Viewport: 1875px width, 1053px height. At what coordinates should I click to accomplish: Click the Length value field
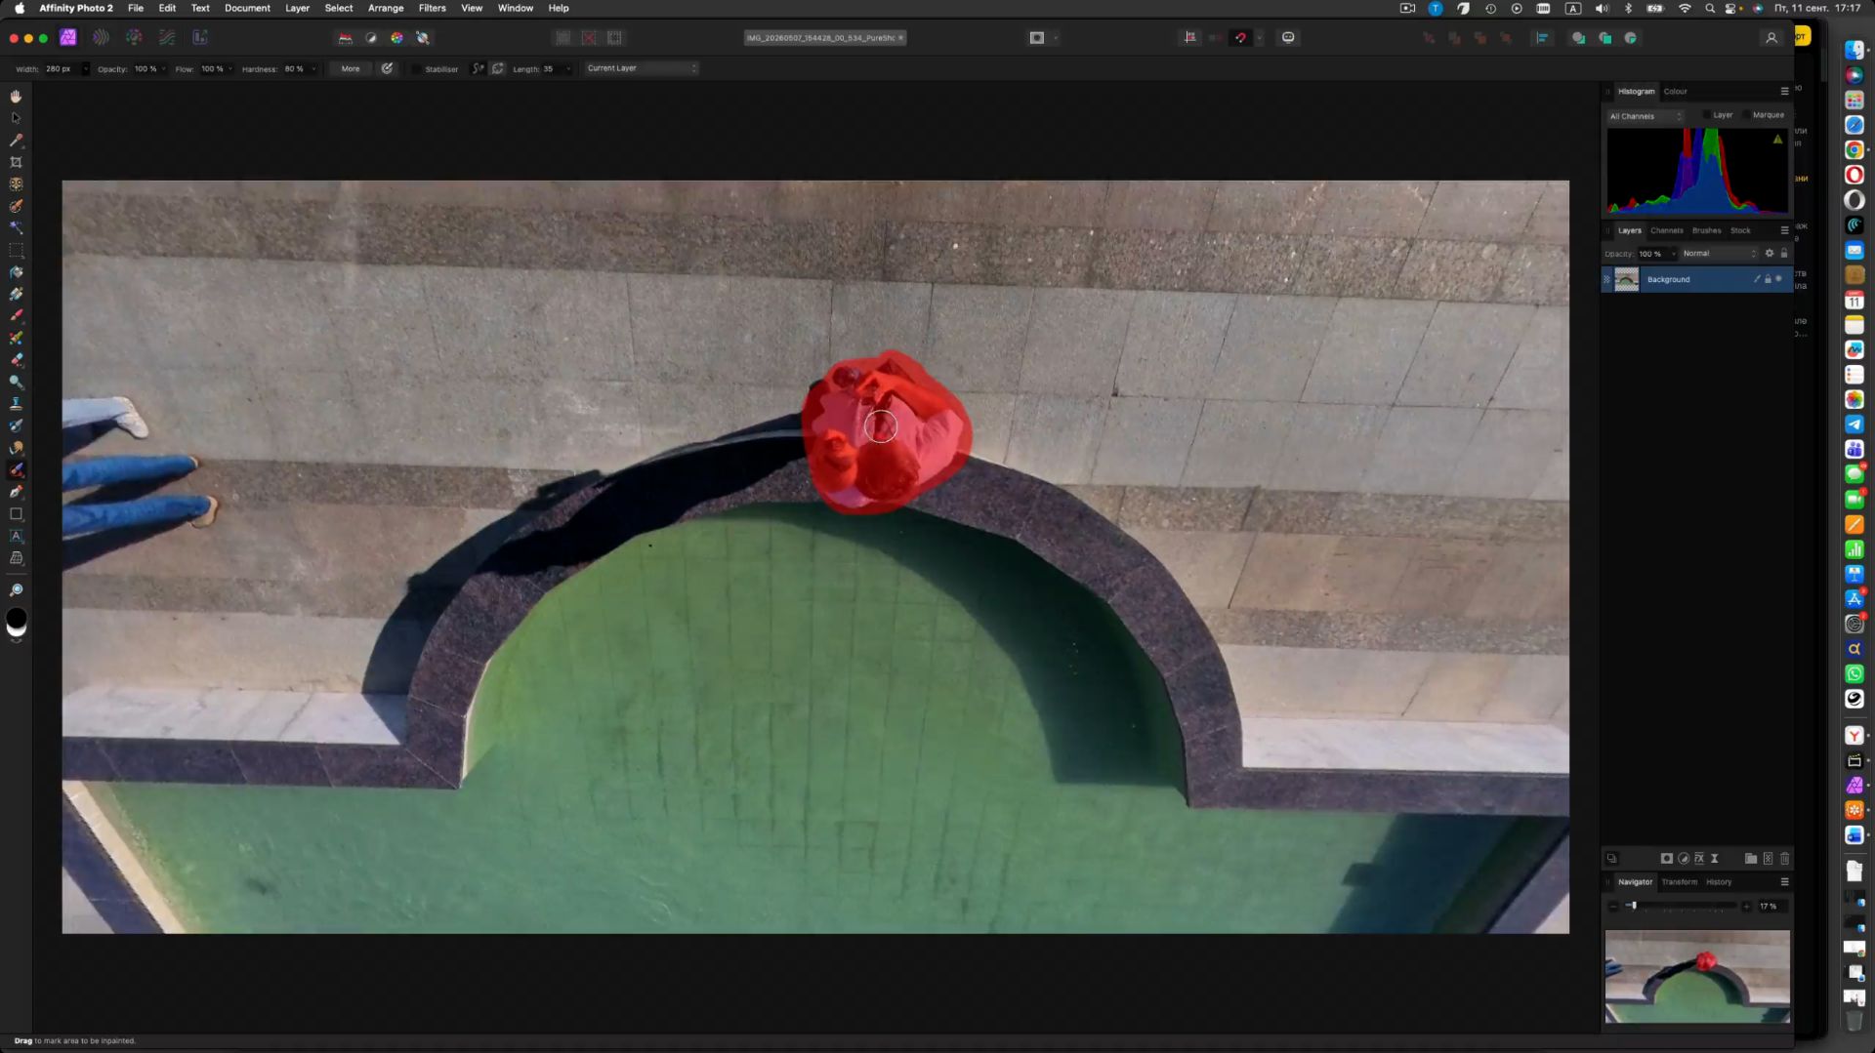point(551,69)
